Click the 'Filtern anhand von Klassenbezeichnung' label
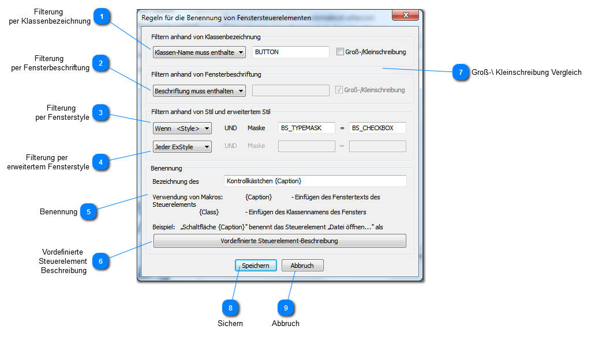The width and height of the screenshot is (591, 337). pos(206,37)
